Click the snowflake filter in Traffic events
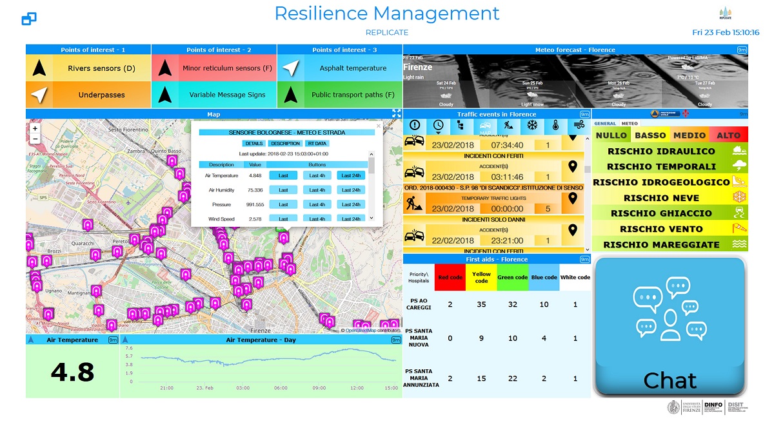This screenshot has height=435, width=774. [532, 125]
